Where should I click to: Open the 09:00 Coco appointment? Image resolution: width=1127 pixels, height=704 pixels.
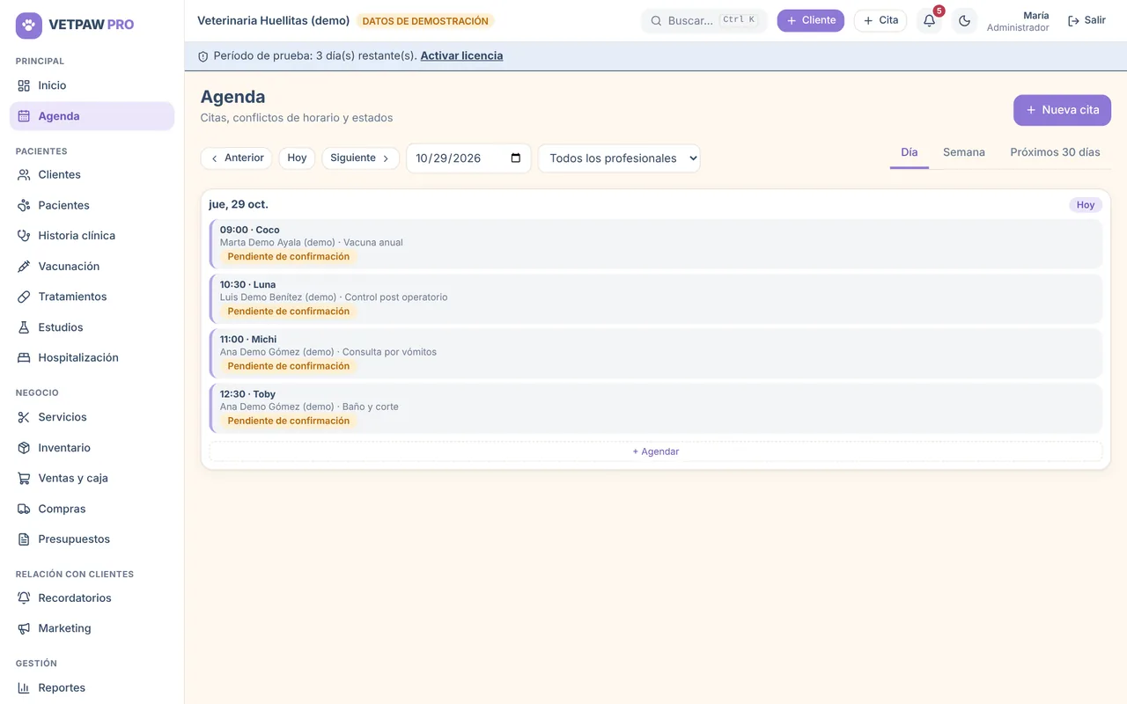[x=656, y=244]
